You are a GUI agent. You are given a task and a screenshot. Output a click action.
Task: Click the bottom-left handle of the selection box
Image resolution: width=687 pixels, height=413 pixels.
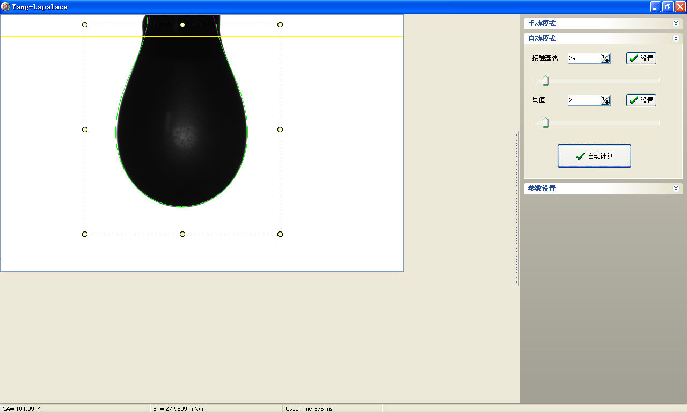point(85,234)
